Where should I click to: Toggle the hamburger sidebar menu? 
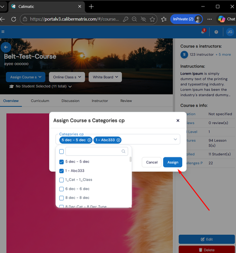click(x=3, y=32)
